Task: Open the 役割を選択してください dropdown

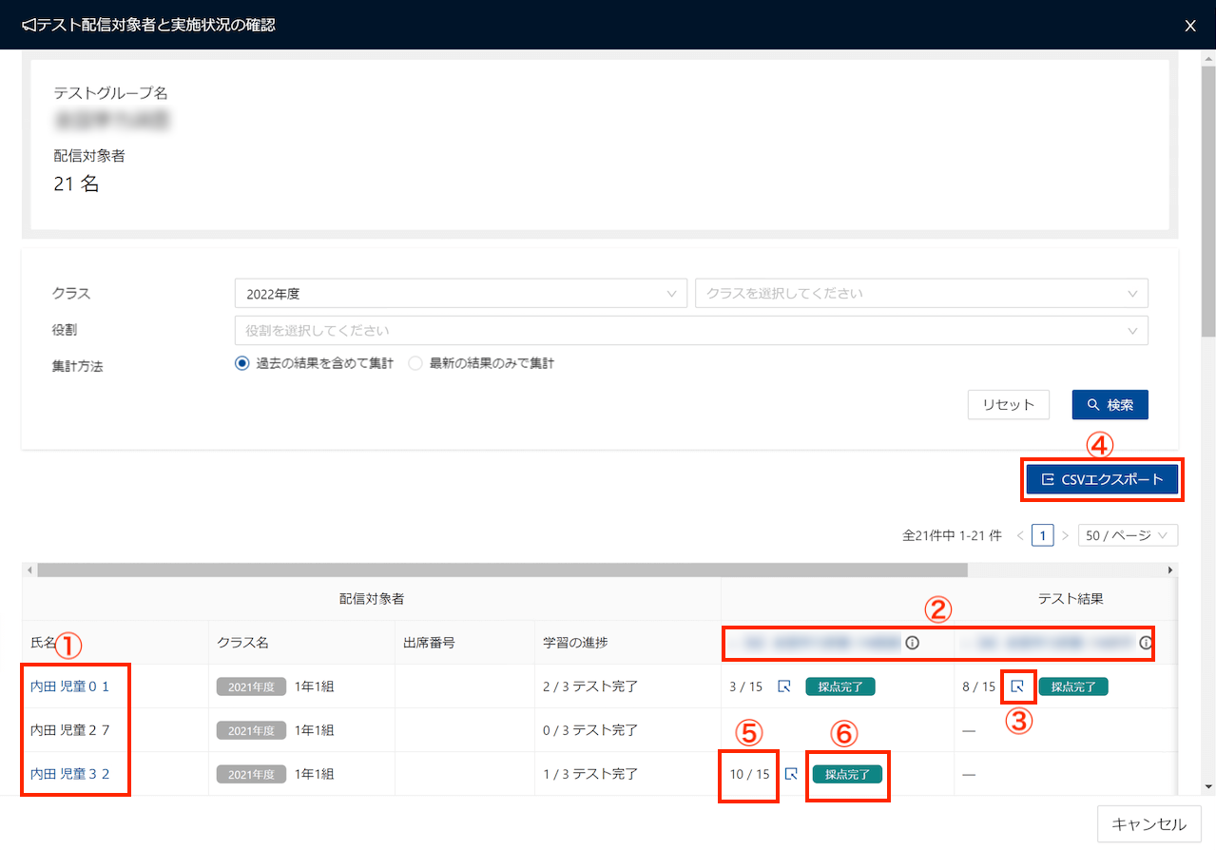Action: 690,331
